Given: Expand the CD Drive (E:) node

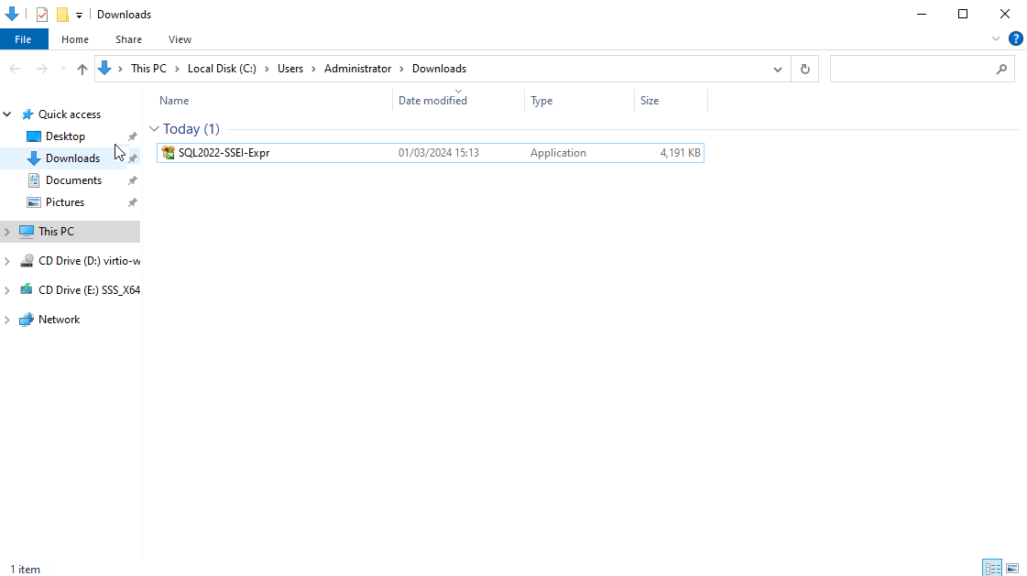Looking at the screenshot, I should point(7,290).
